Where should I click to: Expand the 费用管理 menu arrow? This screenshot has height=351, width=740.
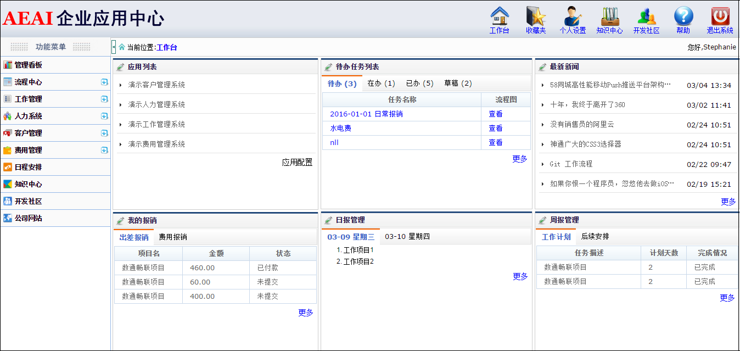tap(104, 150)
